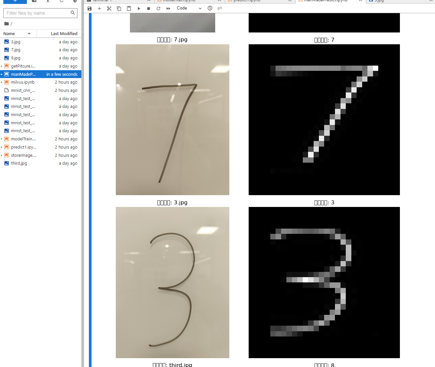Image resolution: width=435 pixels, height=367 pixels.
Task: Click the clock icon in notebook toolbar
Action: pos(210,8)
